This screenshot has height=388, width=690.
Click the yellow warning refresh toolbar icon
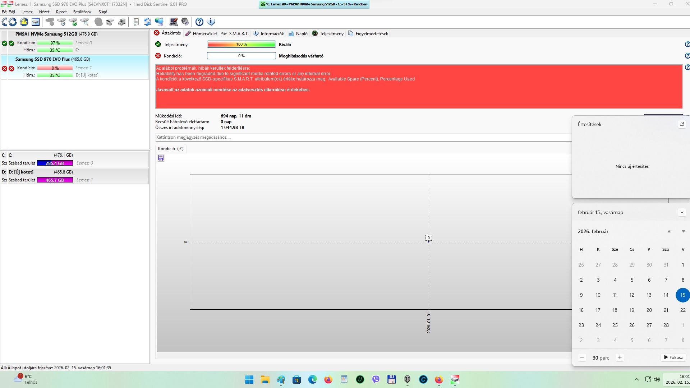coord(24,22)
